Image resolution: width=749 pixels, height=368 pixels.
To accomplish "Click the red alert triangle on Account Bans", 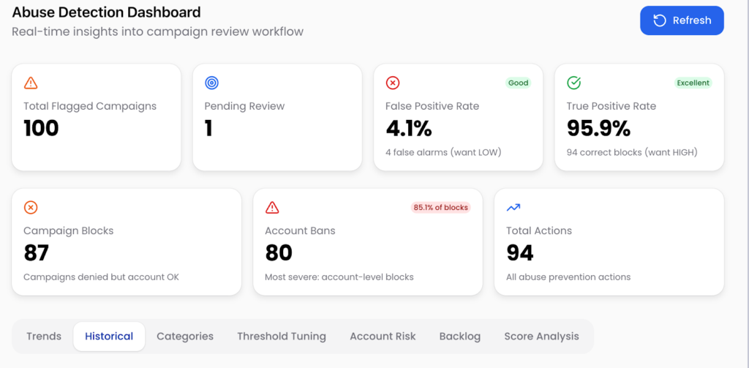I will (x=272, y=208).
